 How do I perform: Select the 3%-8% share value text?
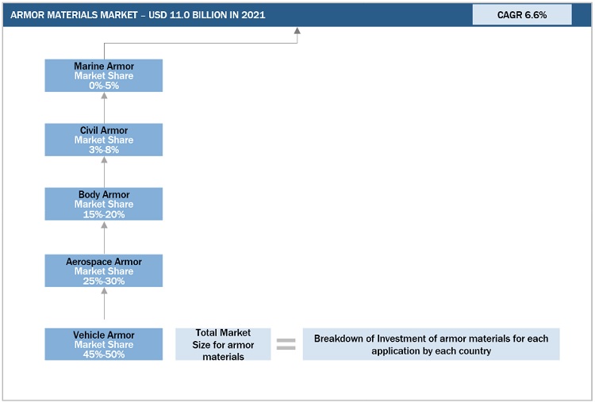point(104,150)
